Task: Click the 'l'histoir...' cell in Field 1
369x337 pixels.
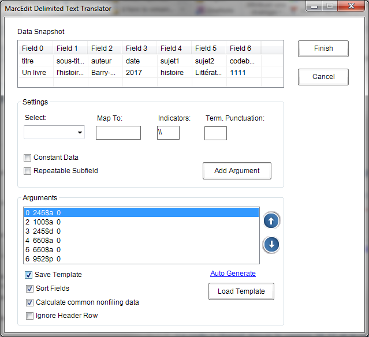Action: pyautogui.click(x=70, y=73)
